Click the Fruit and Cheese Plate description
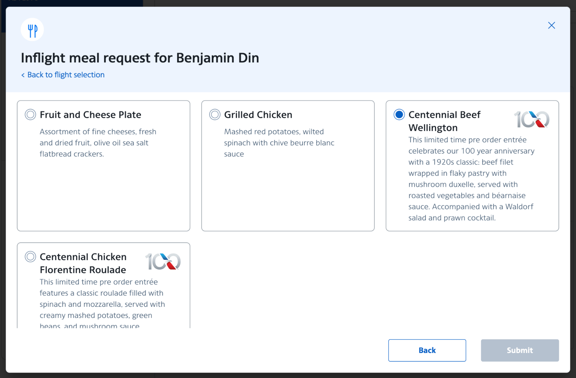Screen dimensions: 576x378 (x=98, y=142)
